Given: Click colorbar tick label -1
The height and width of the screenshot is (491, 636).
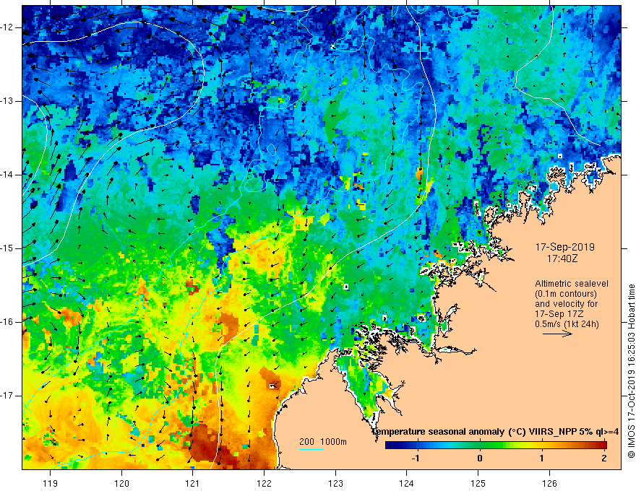Looking at the screenshot, I should coord(416,459).
